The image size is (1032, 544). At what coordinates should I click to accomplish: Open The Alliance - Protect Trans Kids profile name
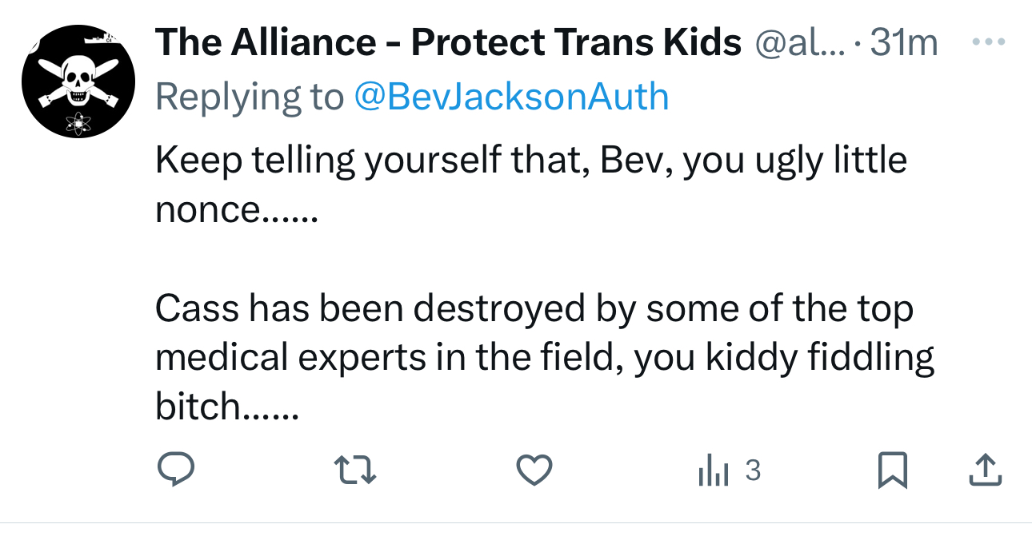[448, 42]
